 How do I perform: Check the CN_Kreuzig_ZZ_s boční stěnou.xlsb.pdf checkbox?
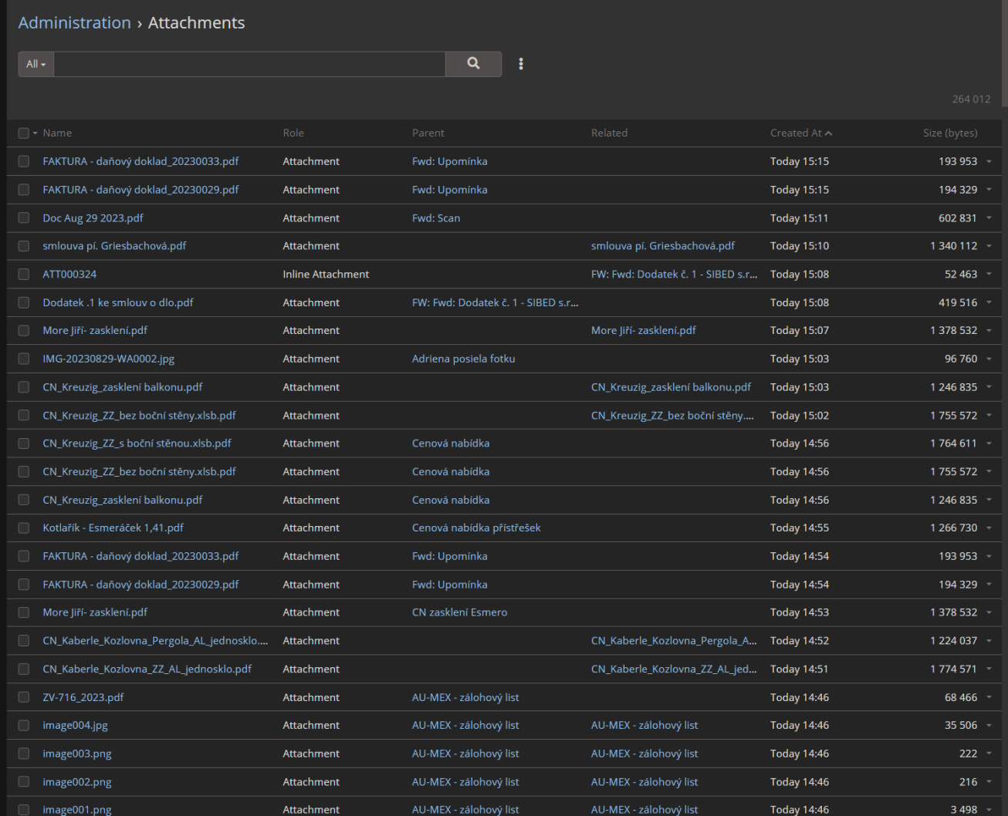[x=24, y=443]
